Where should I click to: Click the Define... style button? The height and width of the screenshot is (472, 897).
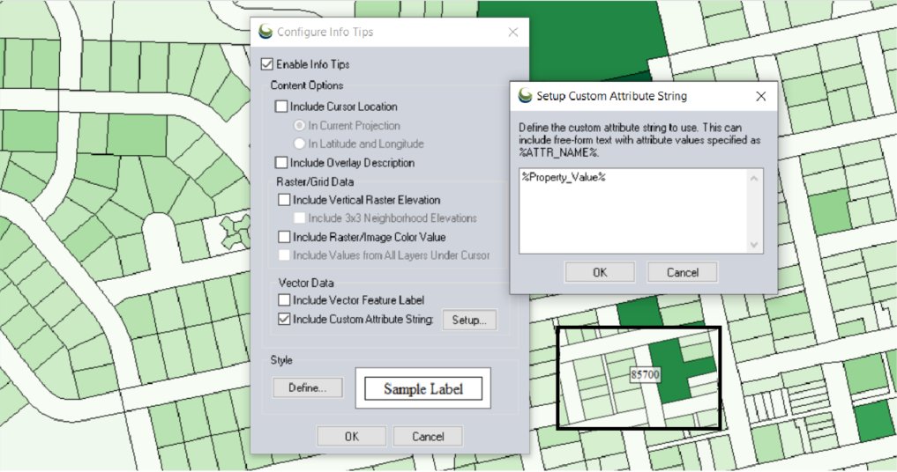[x=308, y=388]
